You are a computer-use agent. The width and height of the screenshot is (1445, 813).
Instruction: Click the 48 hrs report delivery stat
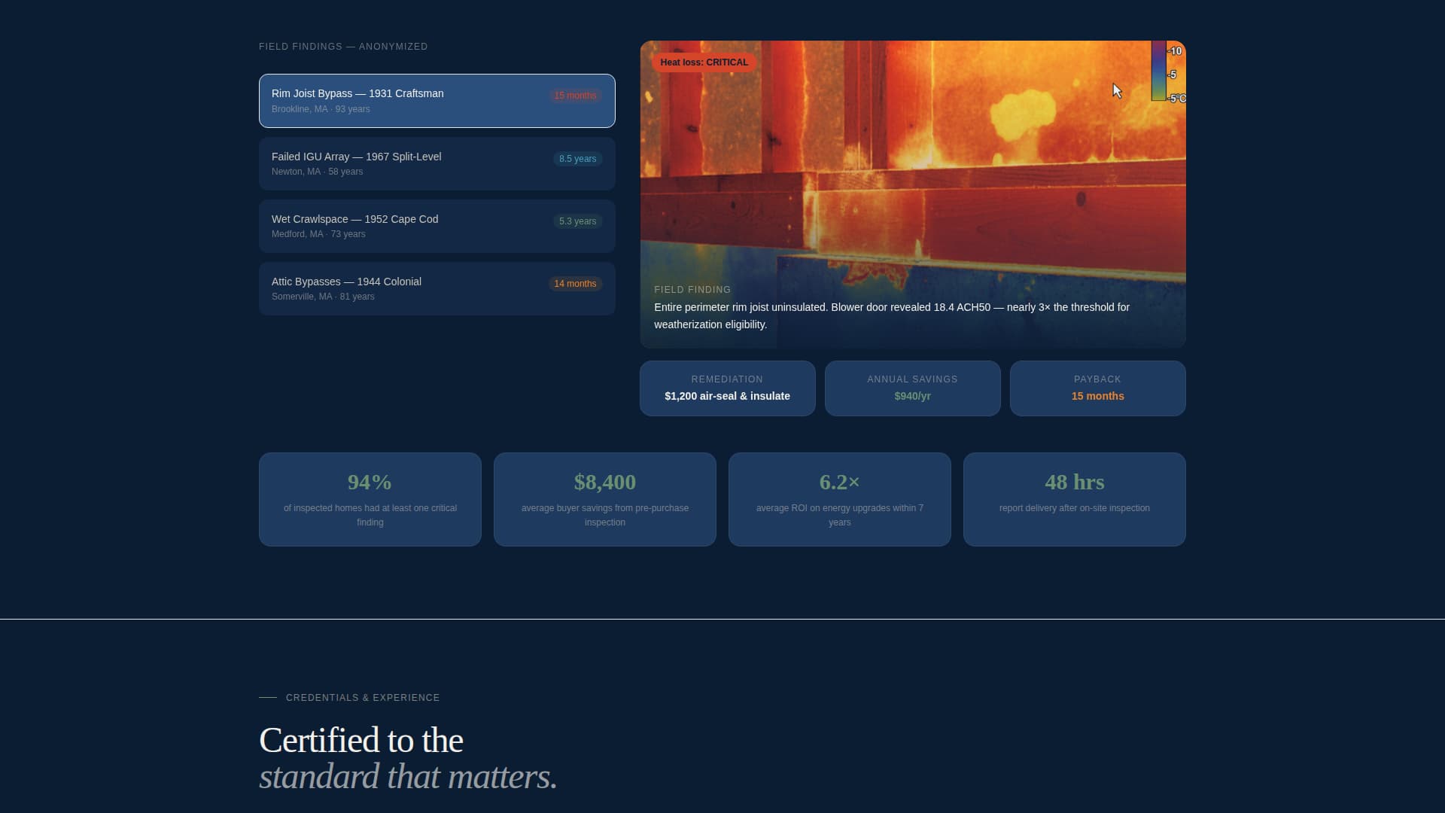tap(1074, 499)
